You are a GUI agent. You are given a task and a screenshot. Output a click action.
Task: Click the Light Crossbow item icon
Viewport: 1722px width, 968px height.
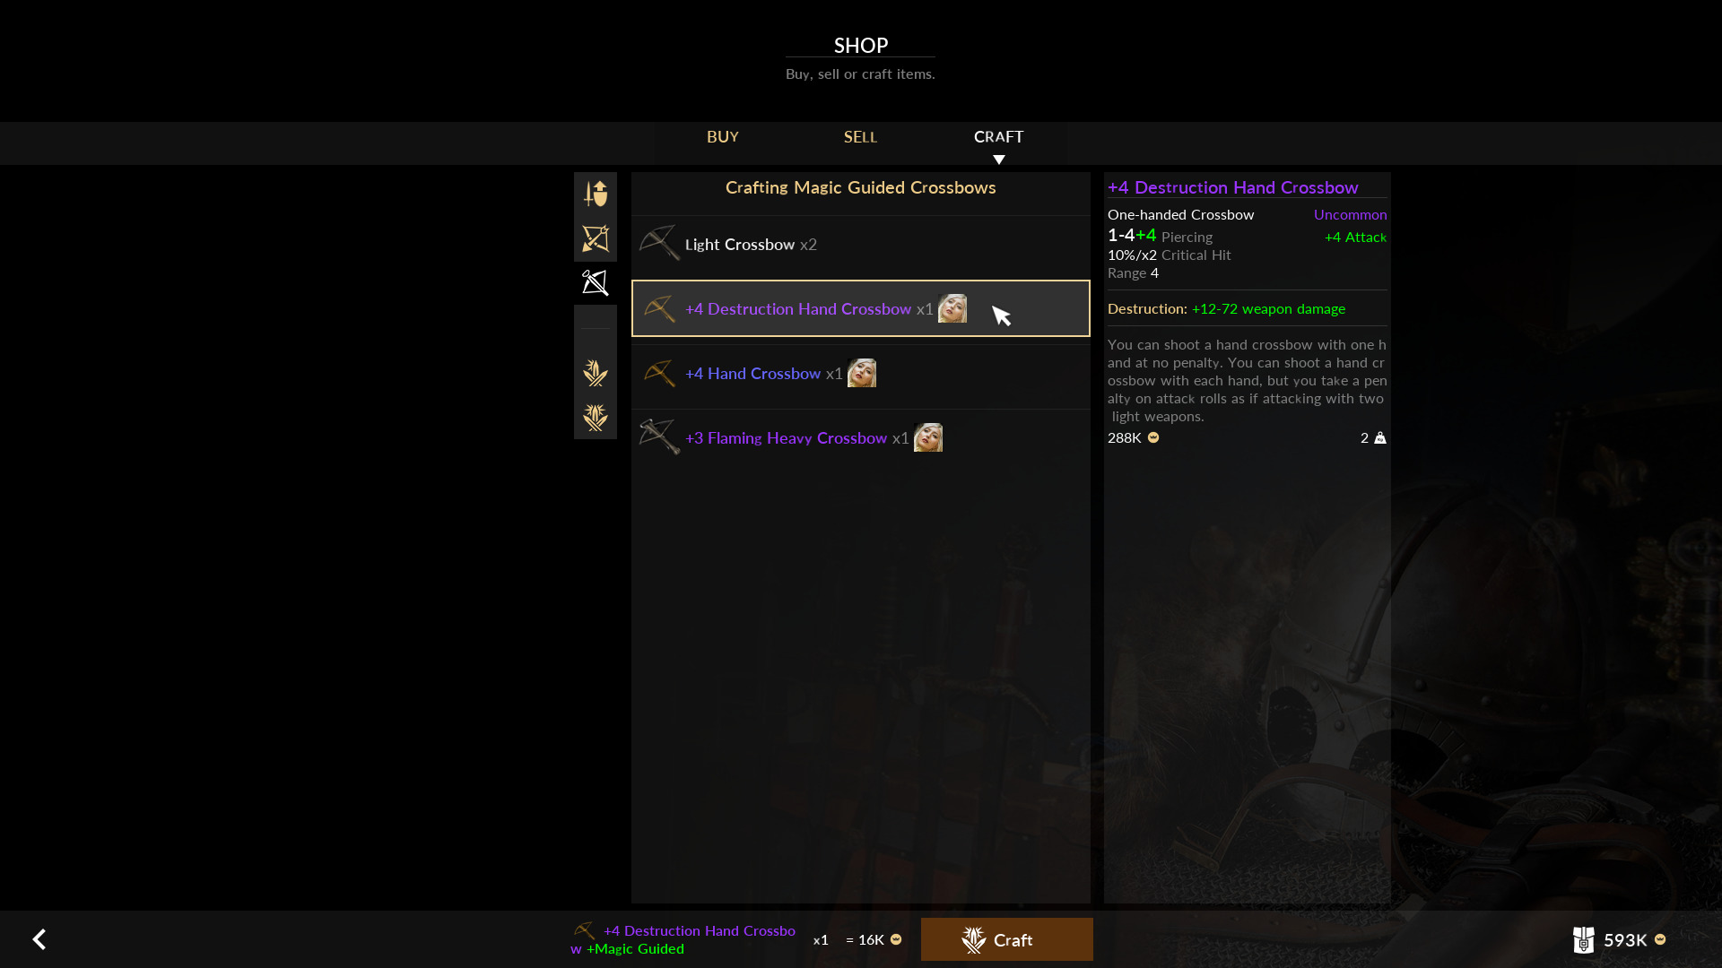coord(659,243)
